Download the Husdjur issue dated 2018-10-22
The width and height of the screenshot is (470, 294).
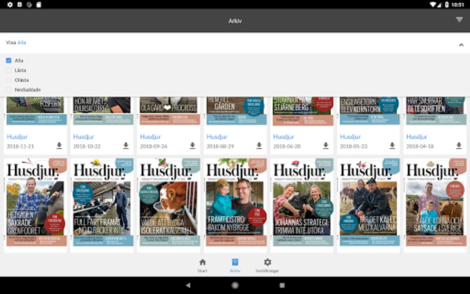click(126, 146)
